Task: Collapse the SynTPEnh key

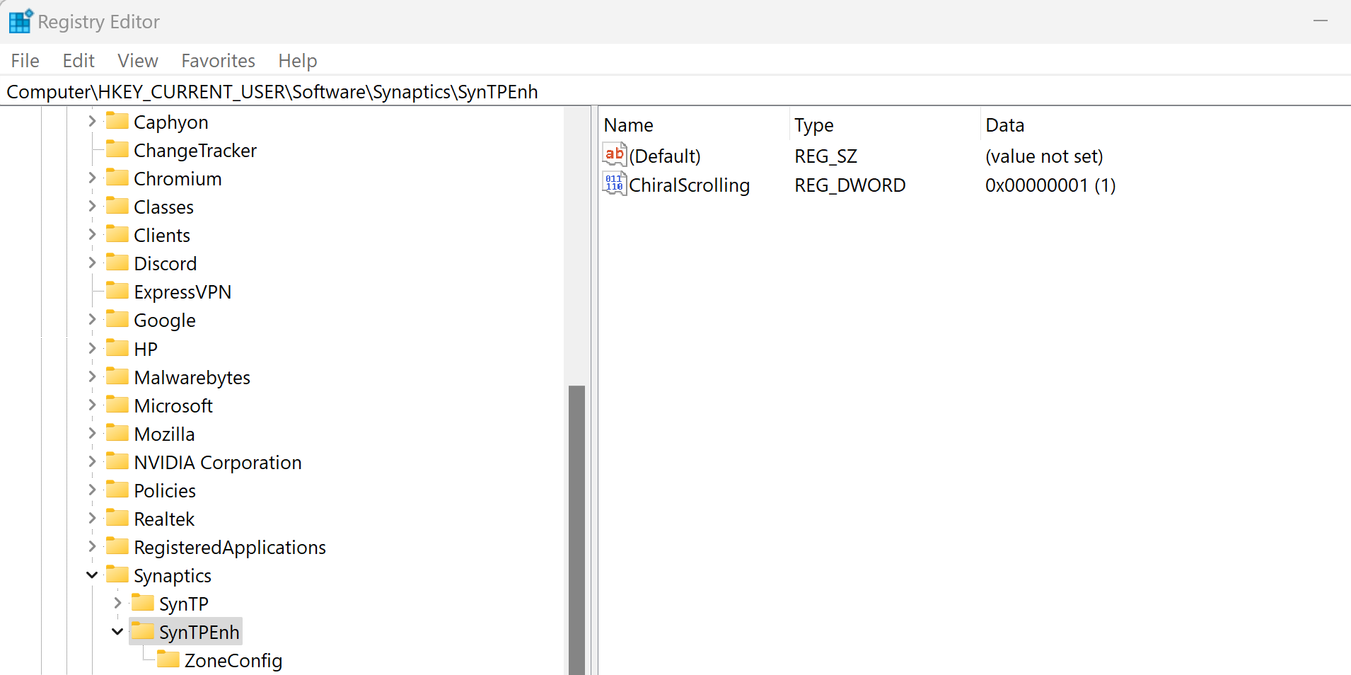Action: click(x=117, y=631)
